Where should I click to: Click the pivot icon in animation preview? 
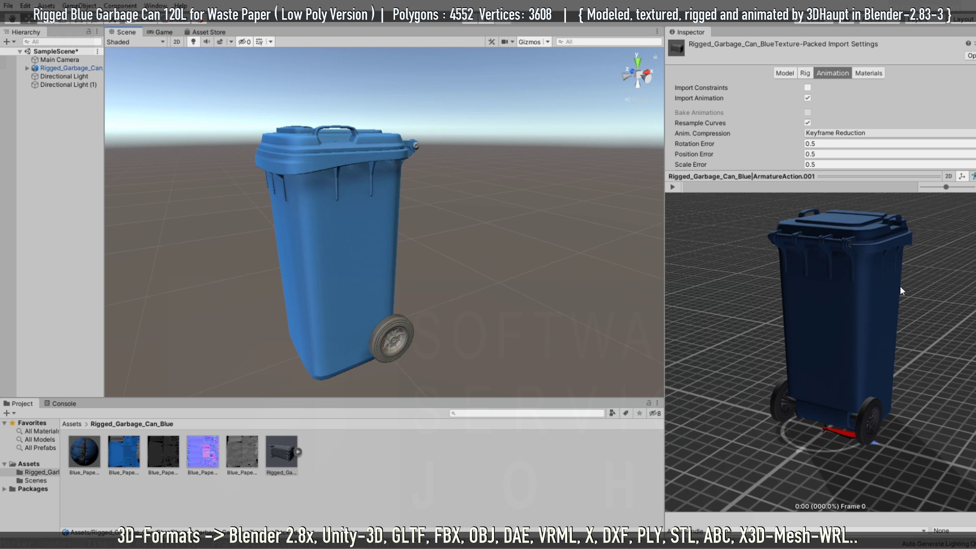click(962, 176)
